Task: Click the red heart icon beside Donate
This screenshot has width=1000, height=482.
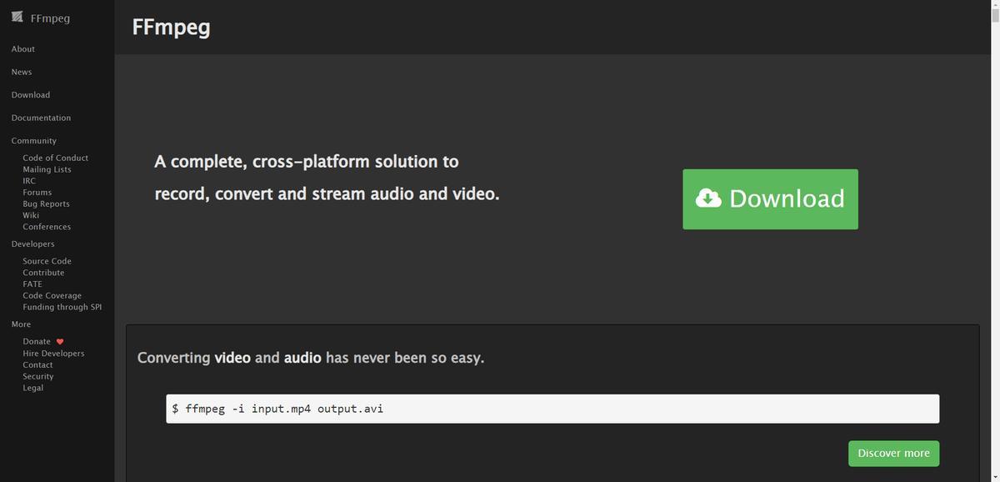Action: coord(60,342)
